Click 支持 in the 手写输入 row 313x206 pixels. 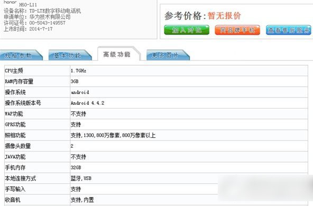click(76, 189)
